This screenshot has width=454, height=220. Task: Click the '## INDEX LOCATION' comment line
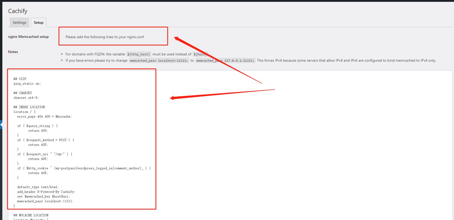point(29,107)
